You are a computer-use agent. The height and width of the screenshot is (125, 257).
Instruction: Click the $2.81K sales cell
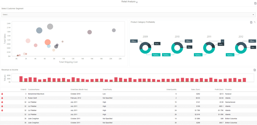pos(197,114)
